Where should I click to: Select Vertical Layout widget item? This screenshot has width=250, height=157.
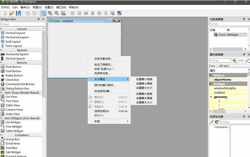tap(15, 33)
